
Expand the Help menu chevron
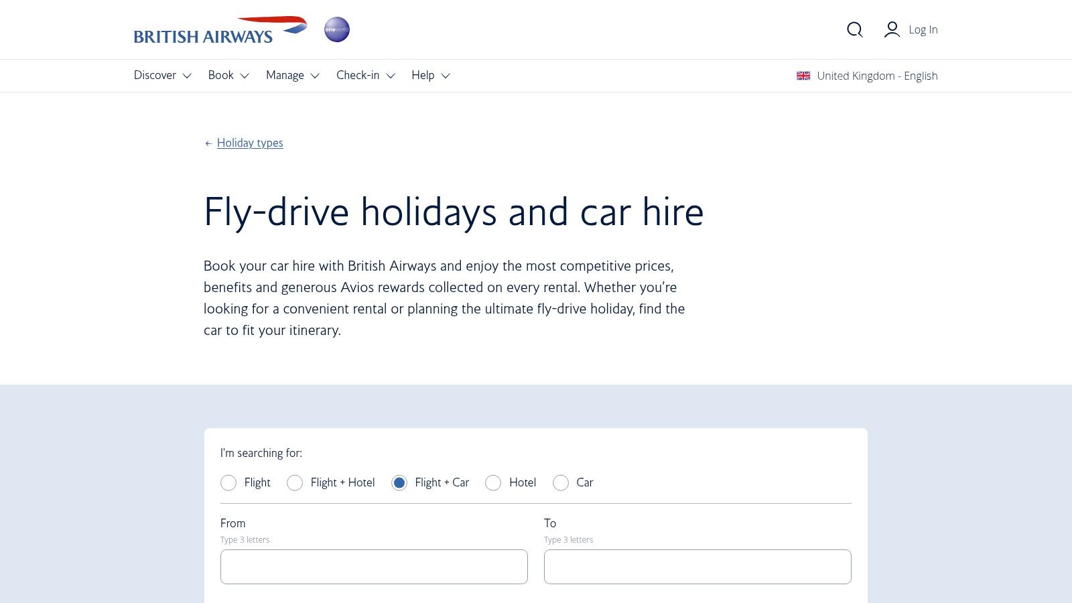click(x=446, y=76)
